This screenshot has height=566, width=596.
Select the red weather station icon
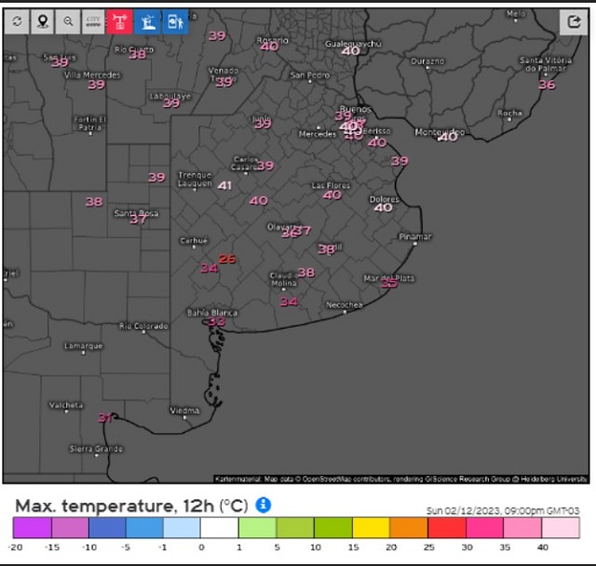(120, 21)
